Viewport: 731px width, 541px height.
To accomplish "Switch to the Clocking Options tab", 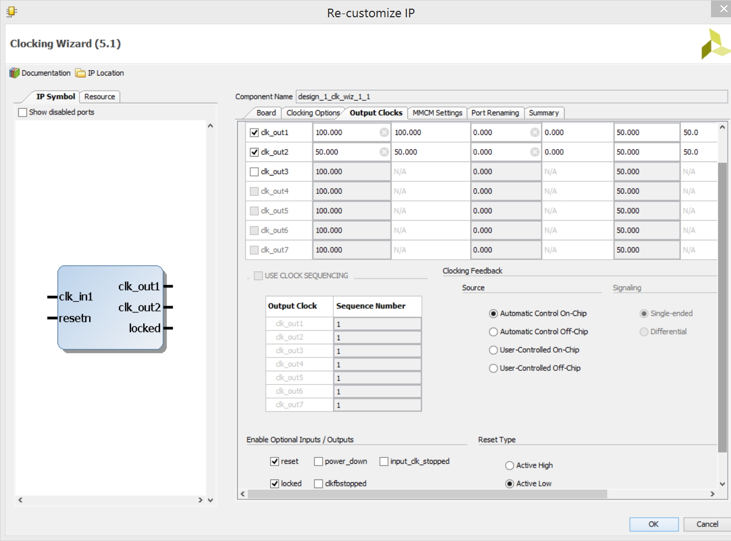I will click(x=313, y=113).
